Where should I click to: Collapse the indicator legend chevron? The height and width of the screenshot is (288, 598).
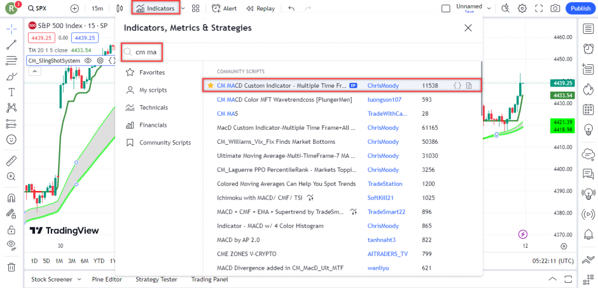pyautogui.click(x=34, y=71)
